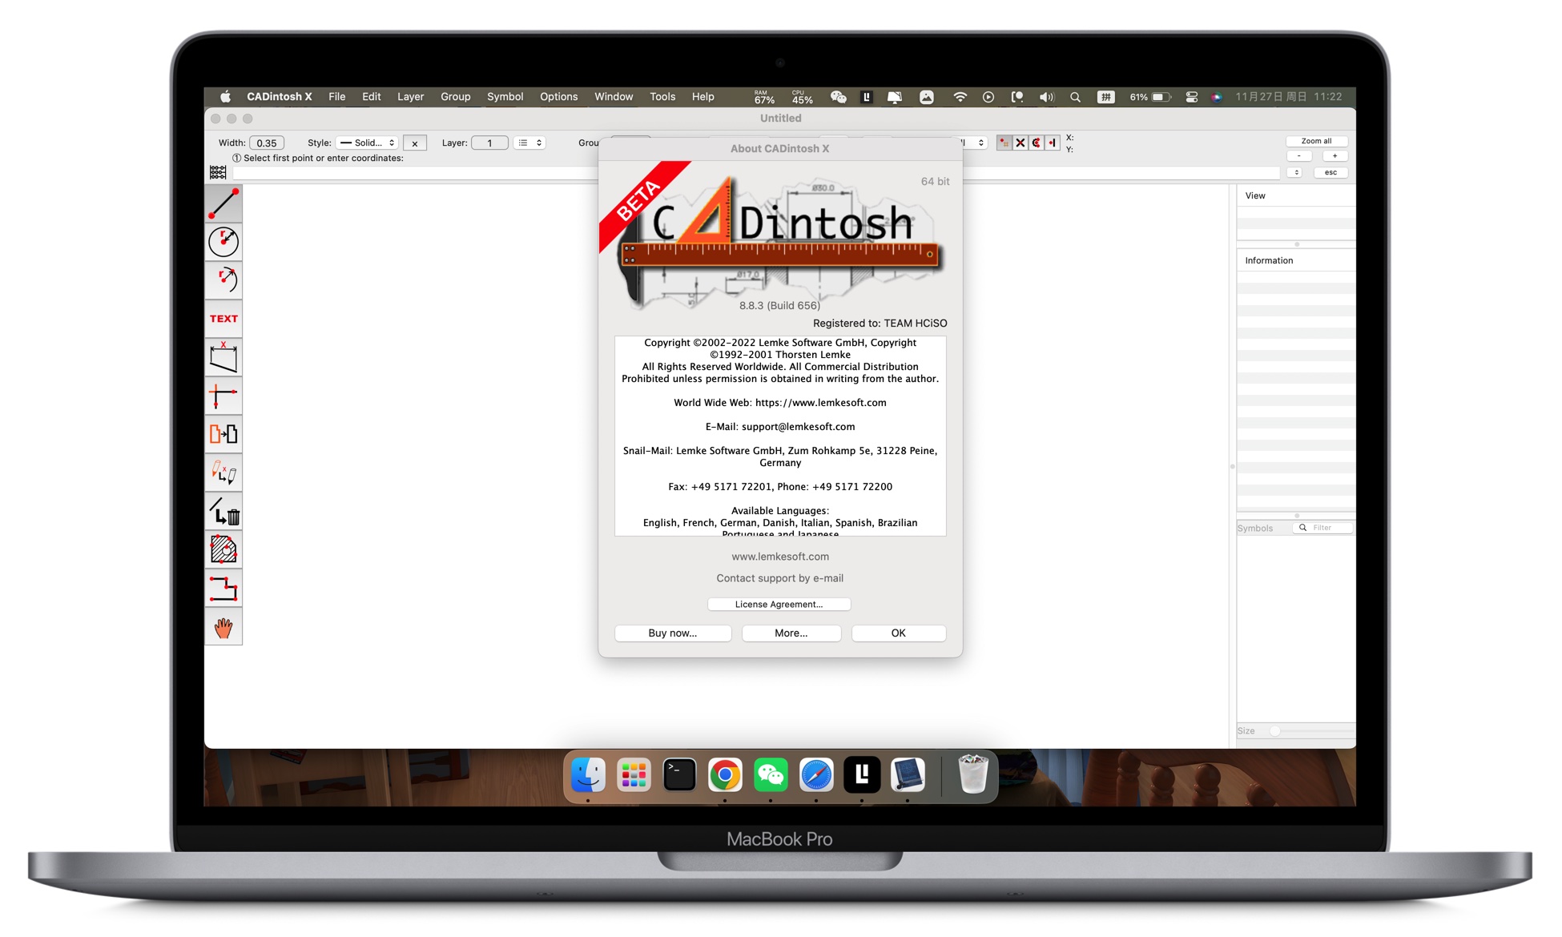The image size is (1562, 937).
Task: Toggle the intersection snap X mode
Action: coord(1020,143)
